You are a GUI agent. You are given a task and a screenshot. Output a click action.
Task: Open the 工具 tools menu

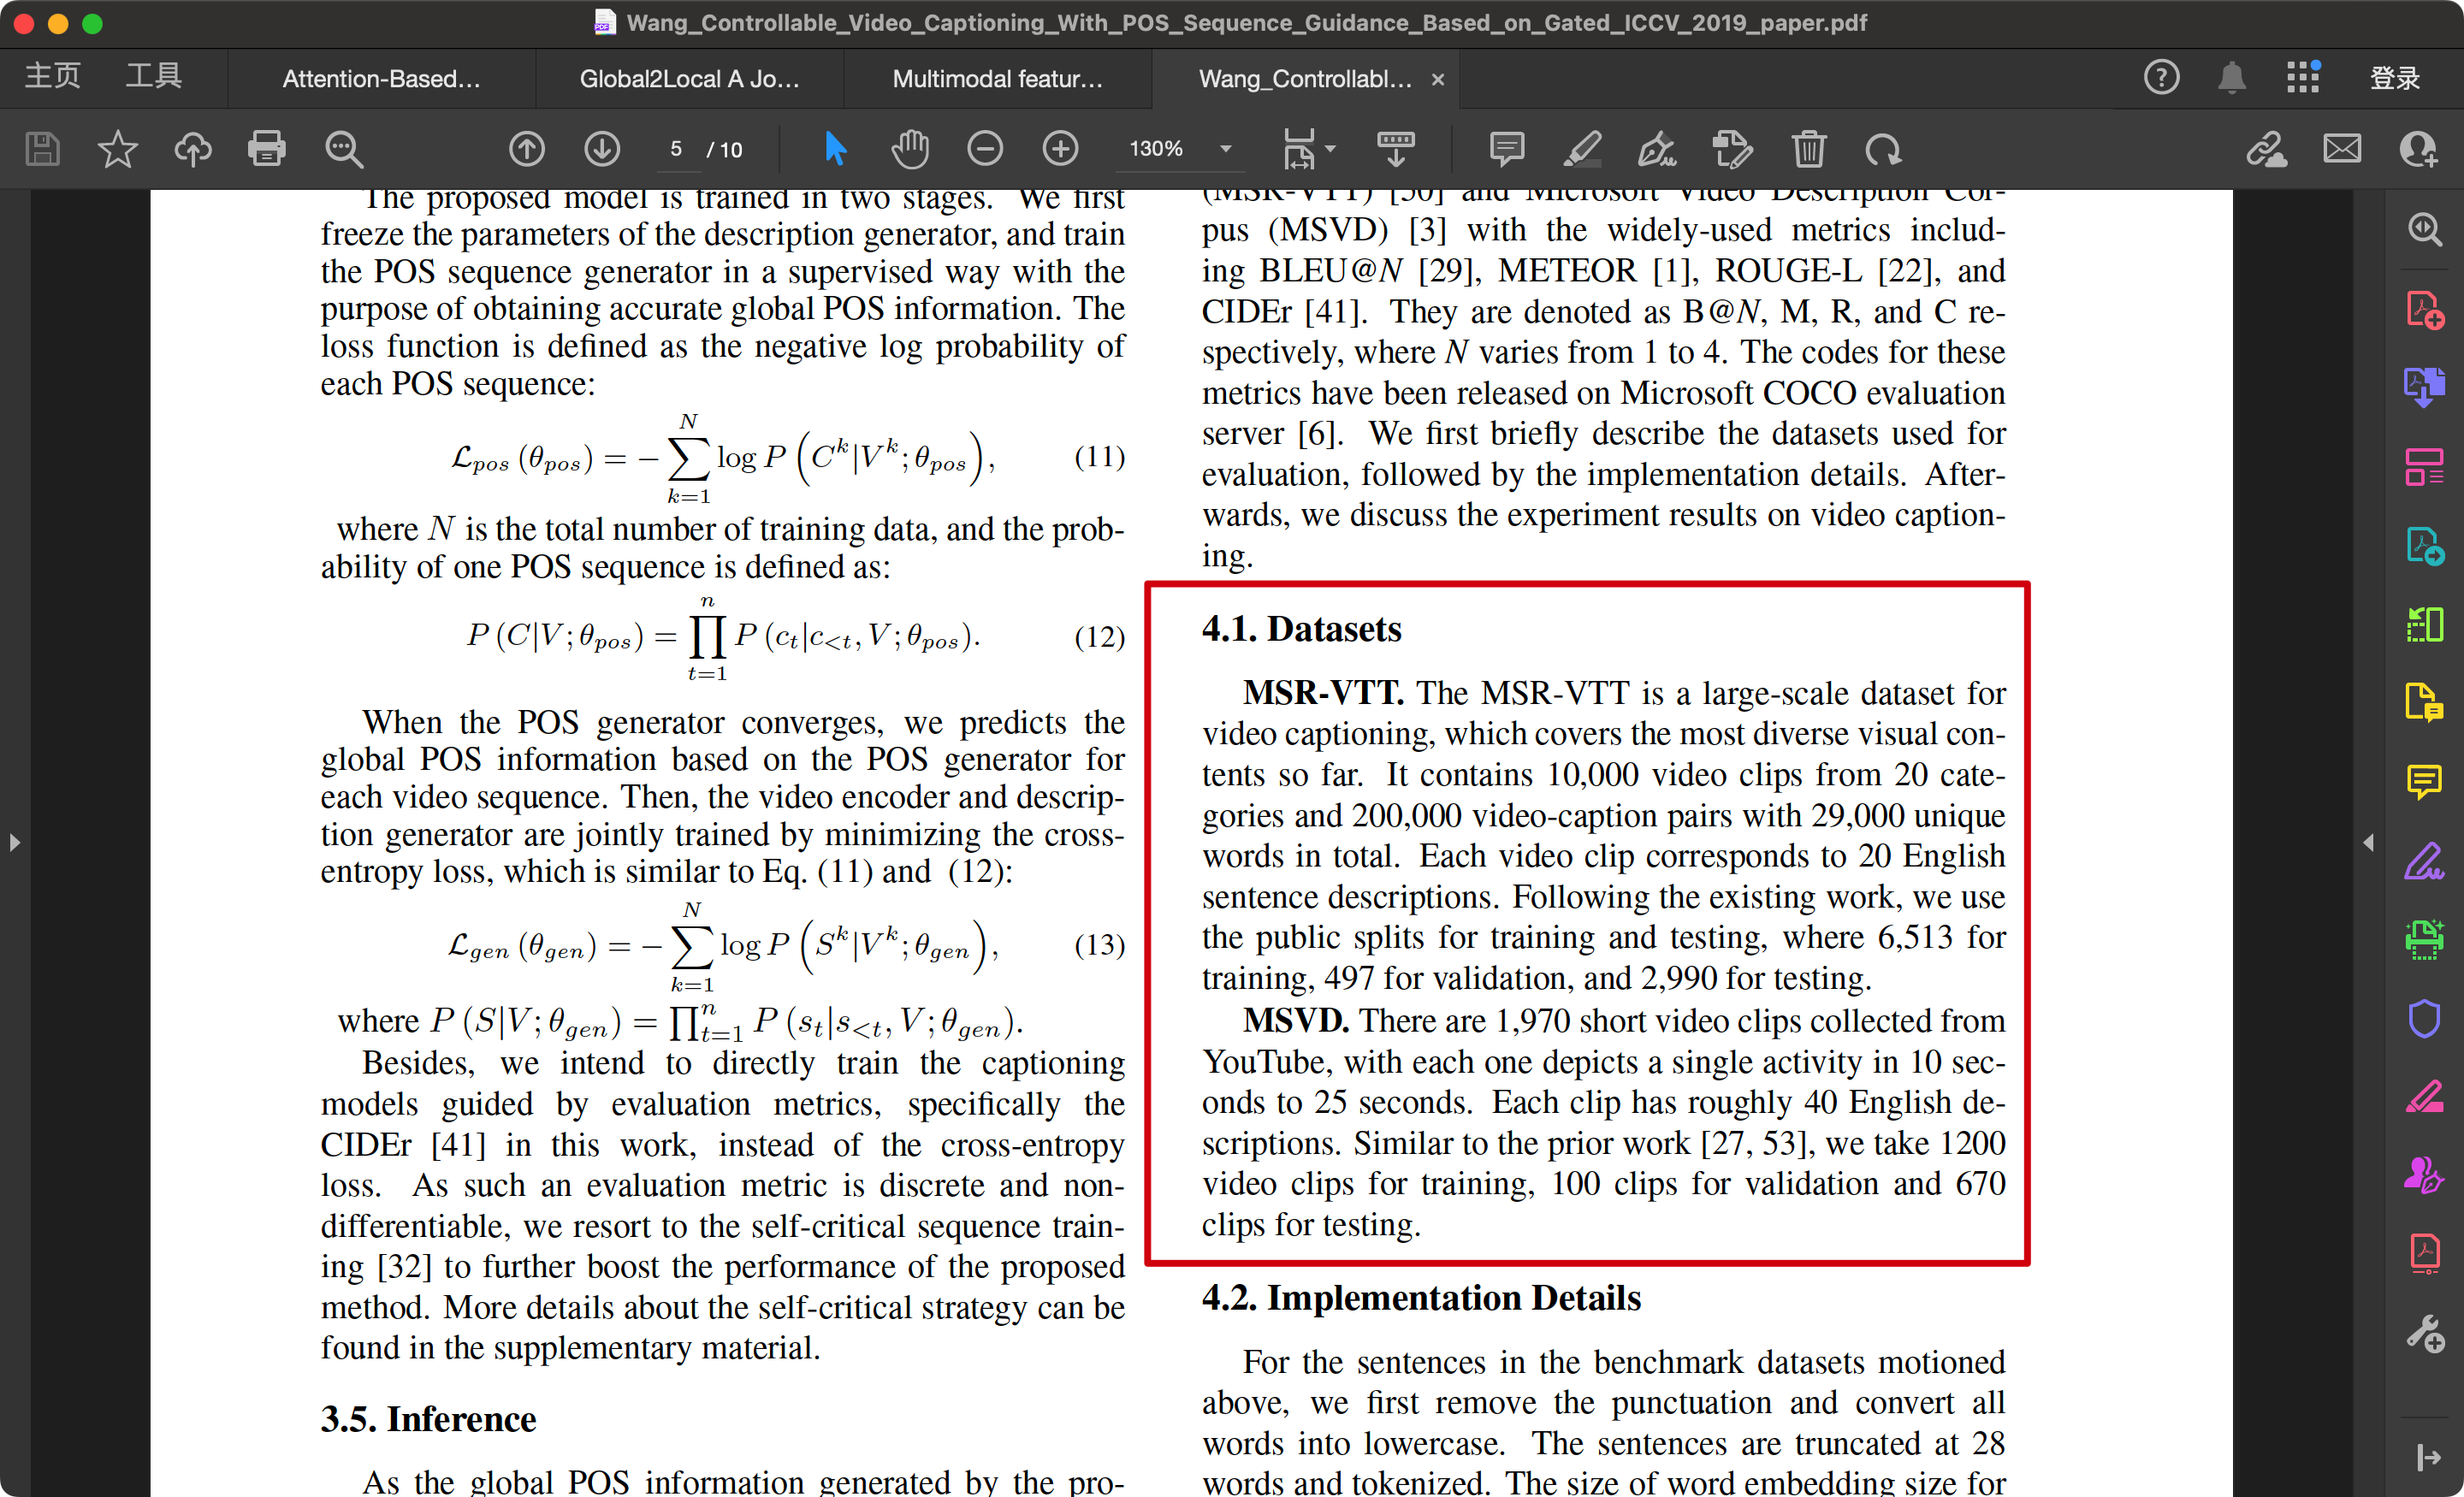[x=153, y=75]
